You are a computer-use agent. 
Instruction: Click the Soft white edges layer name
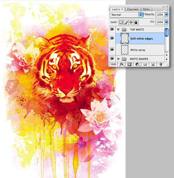click(142, 39)
